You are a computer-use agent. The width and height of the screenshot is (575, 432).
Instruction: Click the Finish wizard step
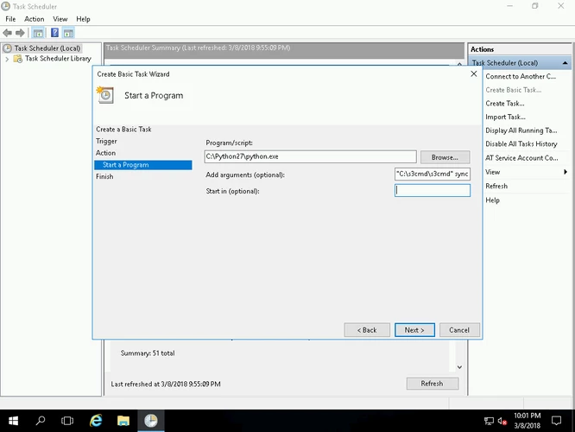coord(104,176)
